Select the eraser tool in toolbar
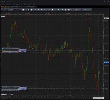Viewport: 110px width, 100px height. click(x=85, y=10)
